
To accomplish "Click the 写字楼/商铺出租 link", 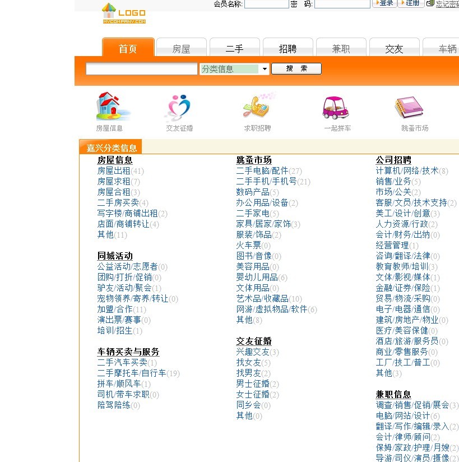I will pos(127,213).
